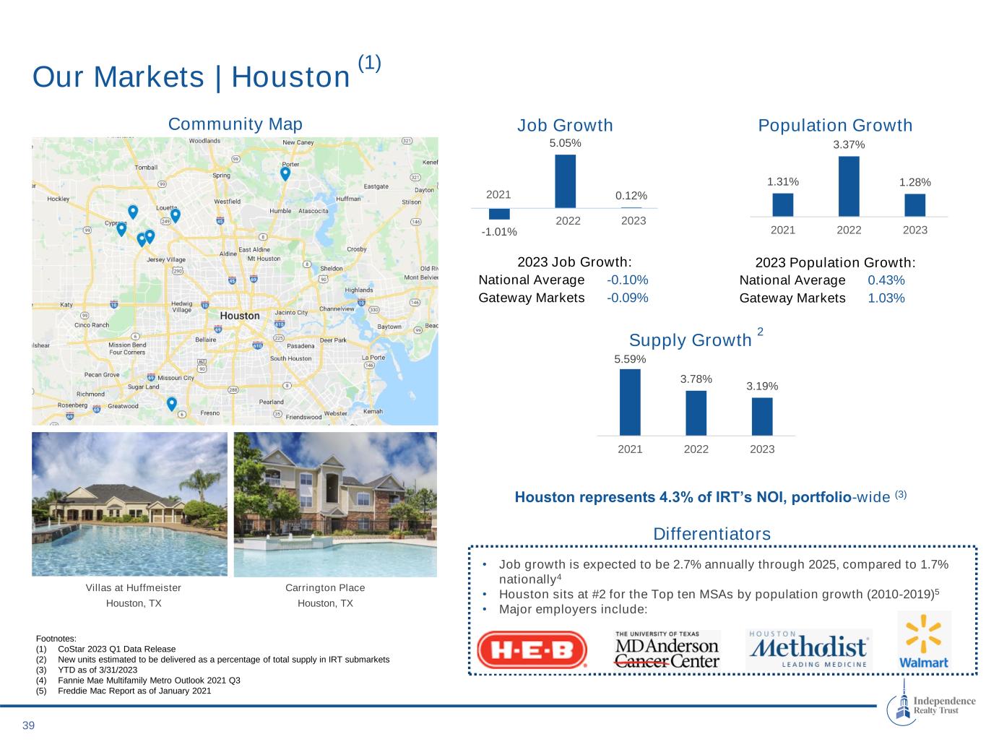Select the "Houston sits at #2" bullet
986x742 pixels.
tap(719, 594)
